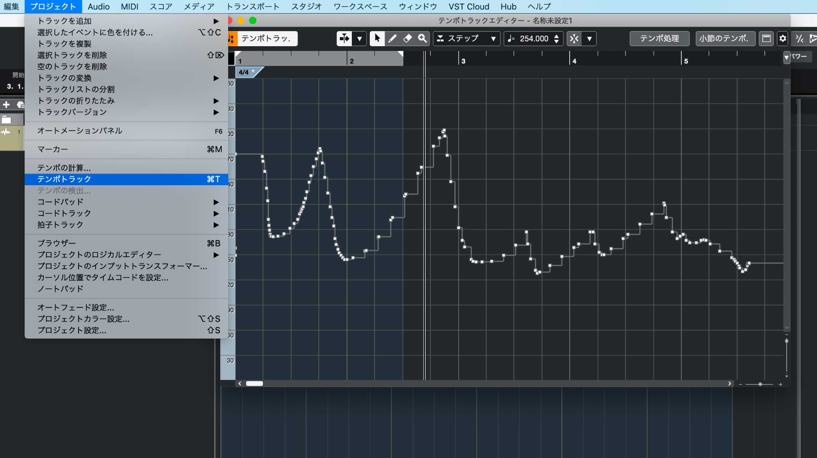Screen dimensions: 817x458
Task: Open the MIDI menu in menu bar
Action: tap(130, 6)
